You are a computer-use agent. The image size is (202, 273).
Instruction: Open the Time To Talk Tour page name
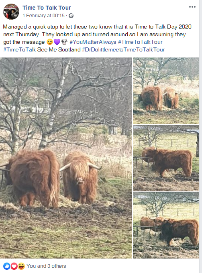(x=47, y=8)
